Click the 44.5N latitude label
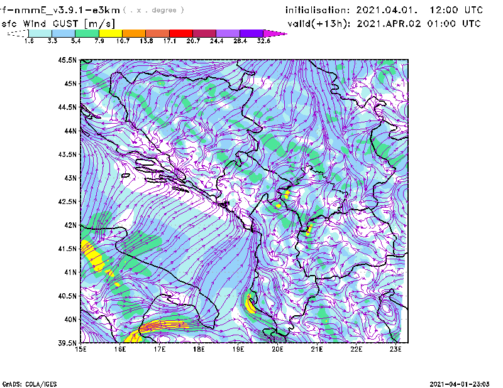 67,107
